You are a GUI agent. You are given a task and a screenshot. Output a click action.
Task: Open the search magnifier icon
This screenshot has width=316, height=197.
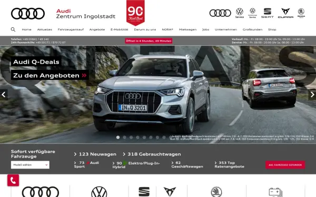(x=13, y=29)
